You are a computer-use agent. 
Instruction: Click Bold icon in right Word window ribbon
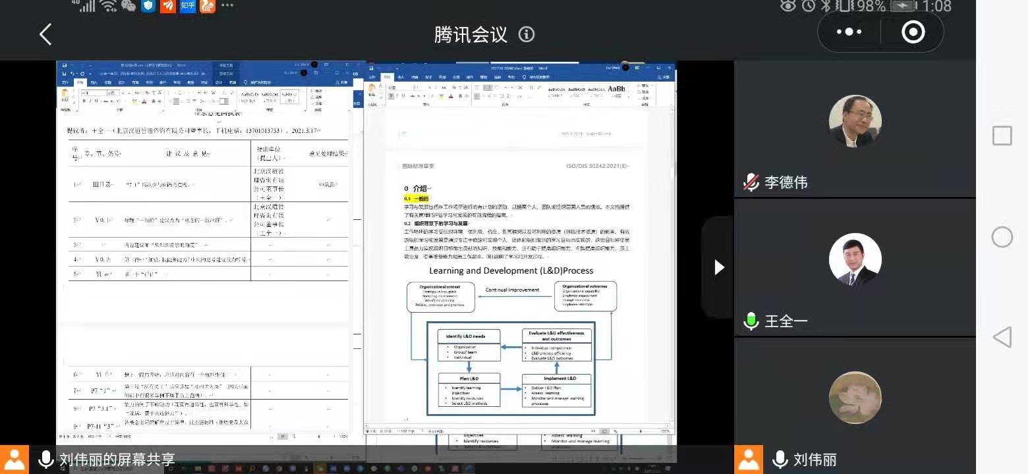[x=391, y=96]
